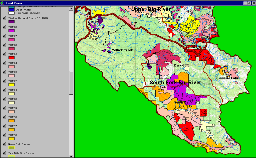Toggle visibility checkbox for THP96
This screenshot has height=158, width=256.
click(4, 45)
